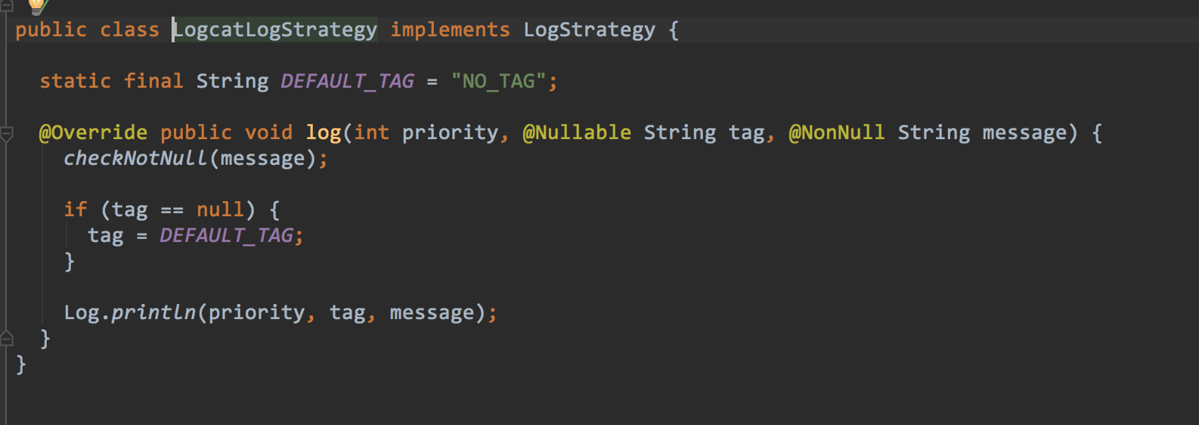Viewport: 1199px width, 425px height.
Task: Click DEFAULT_TAG in the constant declaration
Action: 347,81
